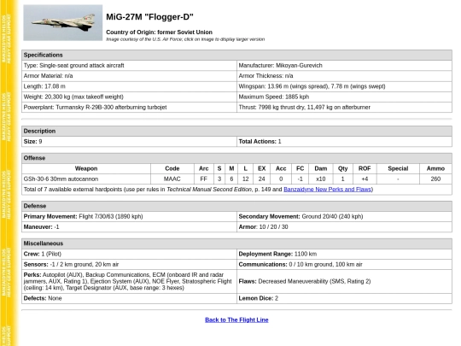
Task: Click the 'Defects: None' cell
Action: click(129, 298)
